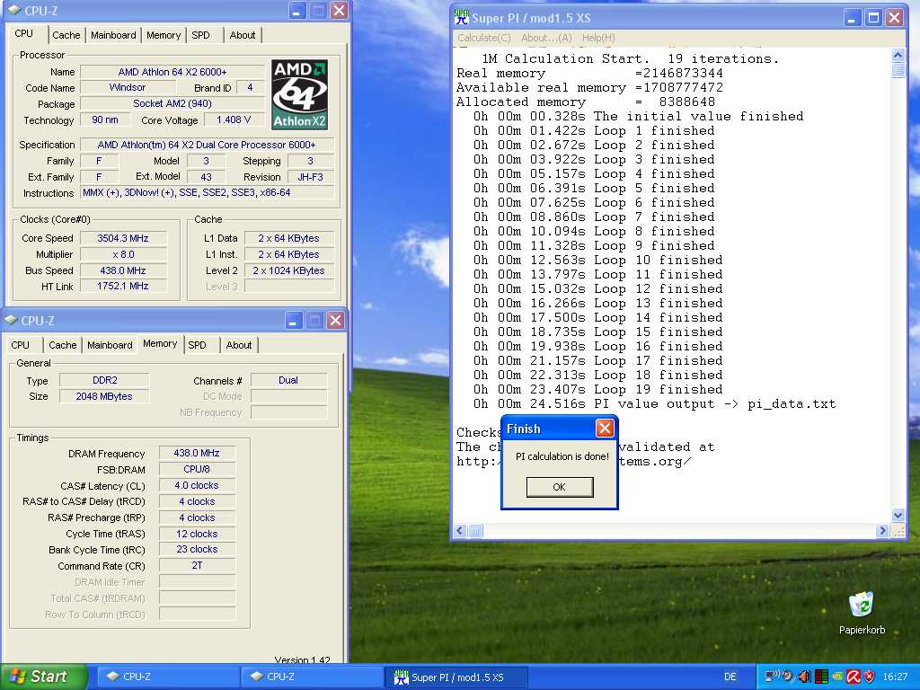
Task: Click the Technology value 90 nm
Action: click(105, 119)
